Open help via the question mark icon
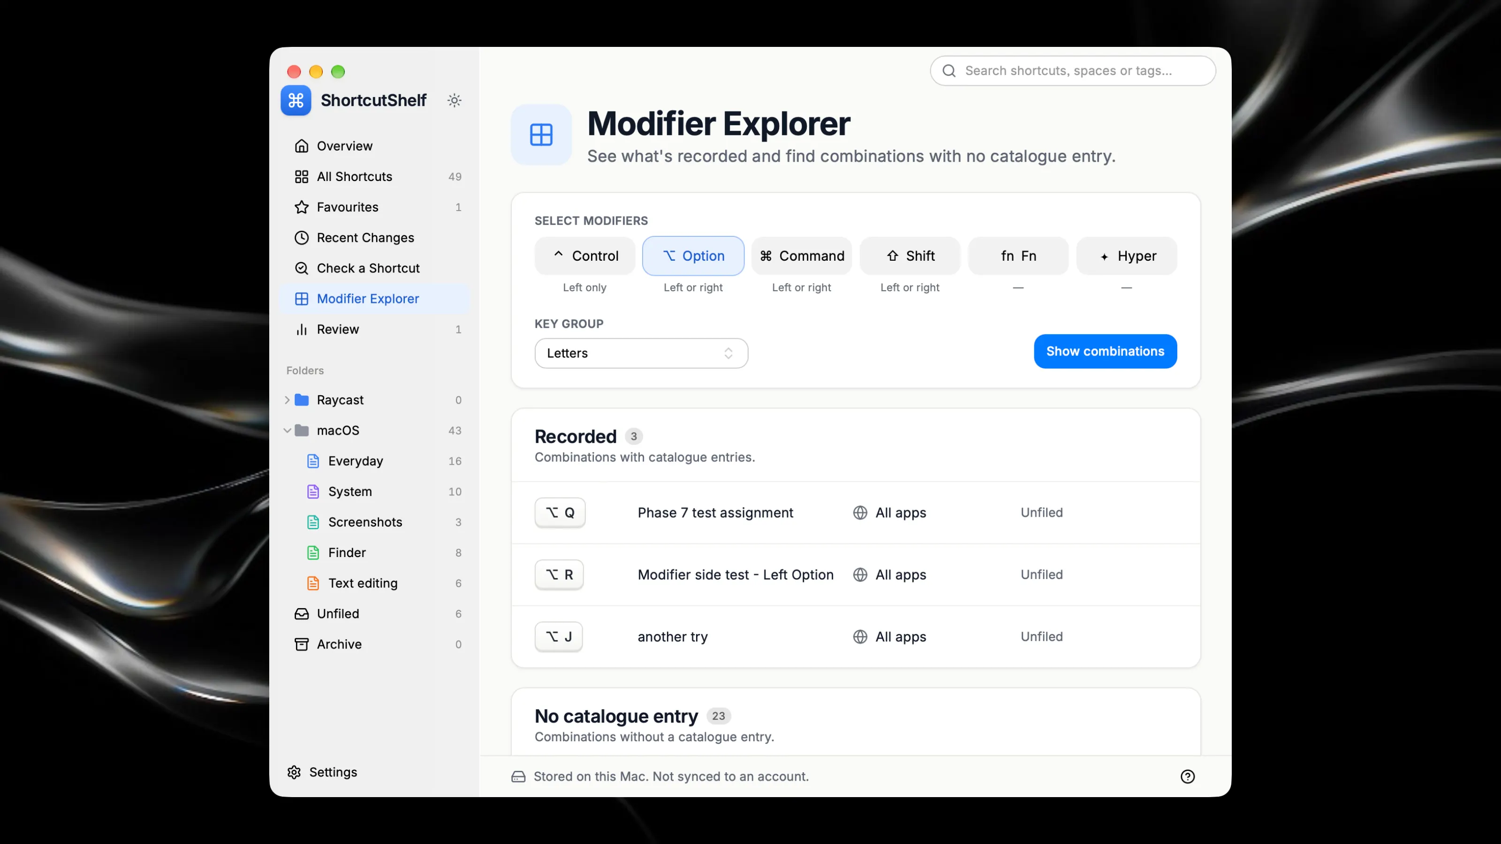Viewport: 1501px width, 844px height. 1187,776
